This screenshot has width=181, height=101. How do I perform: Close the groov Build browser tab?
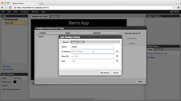36,3
